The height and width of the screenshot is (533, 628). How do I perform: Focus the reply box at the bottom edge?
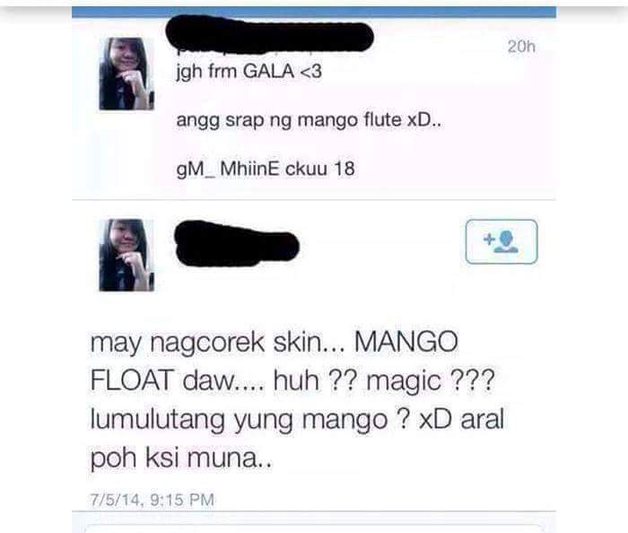314,529
